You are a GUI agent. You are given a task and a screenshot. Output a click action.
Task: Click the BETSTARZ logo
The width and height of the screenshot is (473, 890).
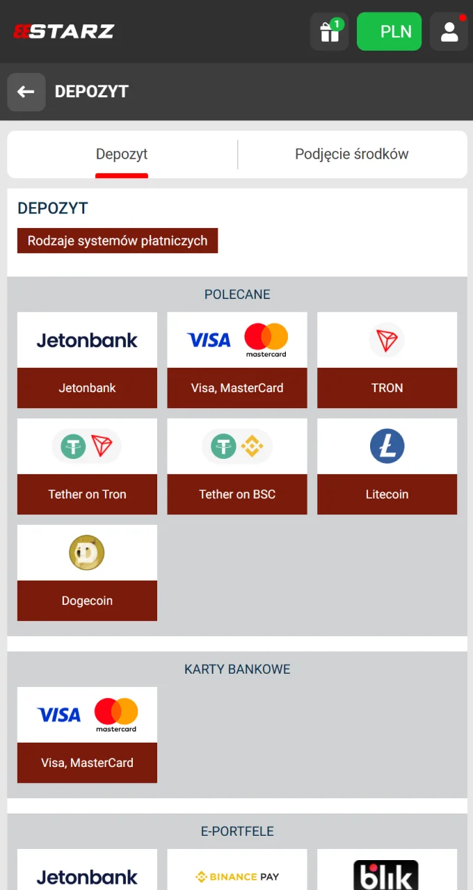click(63, 31)
